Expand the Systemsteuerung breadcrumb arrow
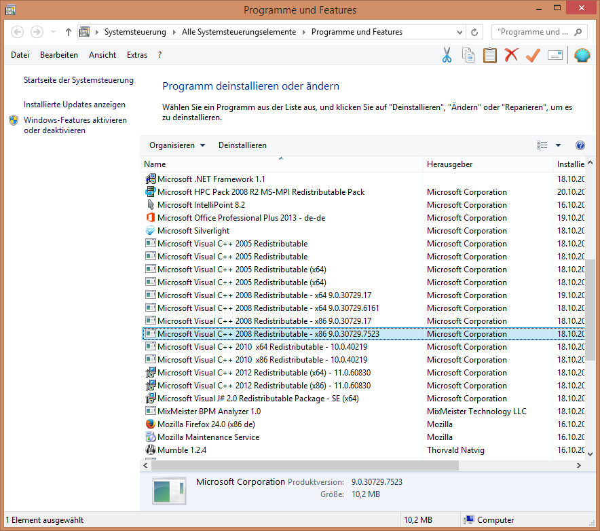Image resolution: width=600 pixels, height=531 pixels. click(x=174, y=32)
